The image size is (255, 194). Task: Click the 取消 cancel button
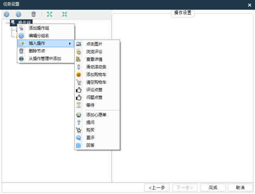click(240, 188)
